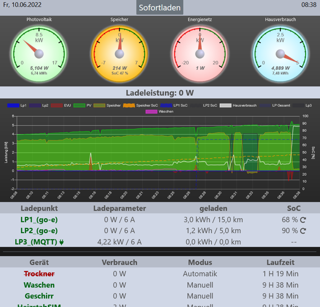Click the plug icon next to LP3_(MQTT)
The image size is (320, 307).
point(62,242)
